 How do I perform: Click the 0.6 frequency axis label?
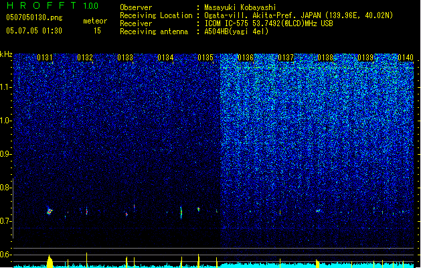(5, 255)
